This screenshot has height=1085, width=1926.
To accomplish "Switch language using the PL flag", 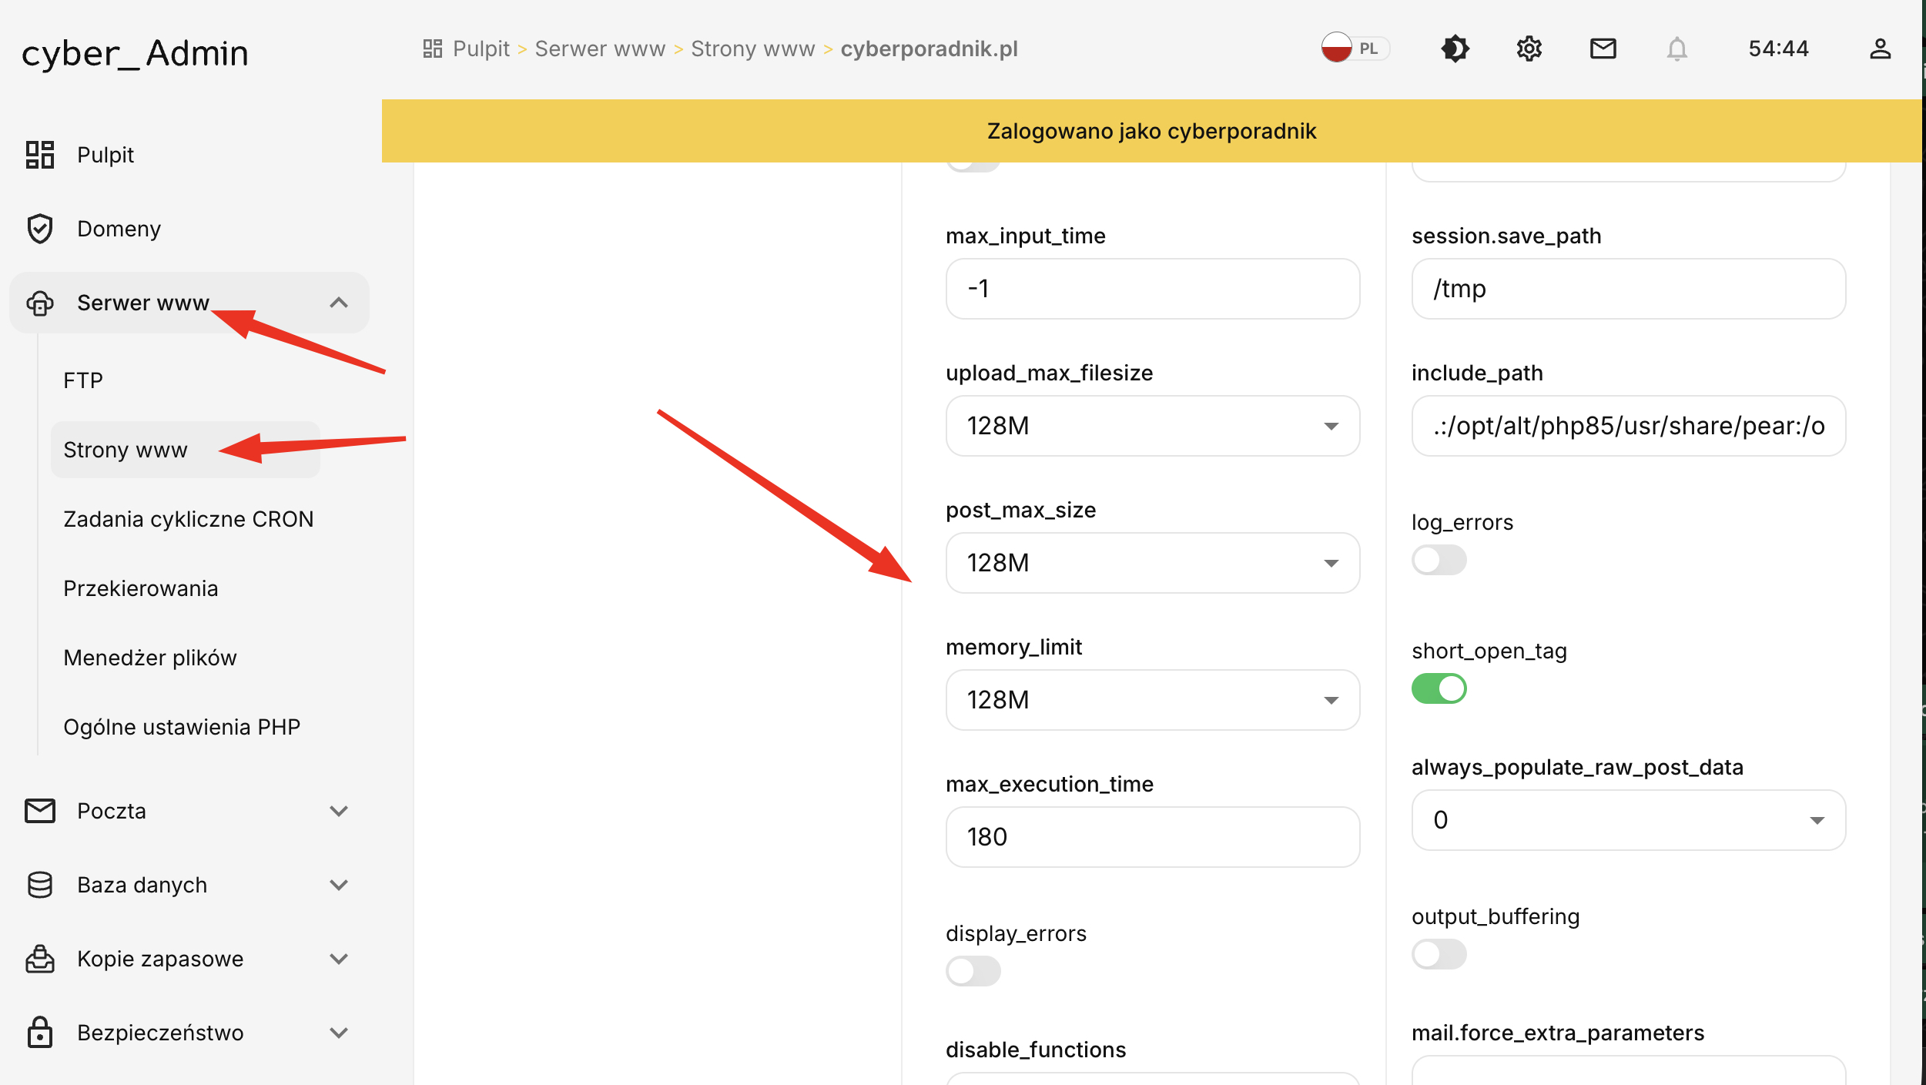I will (x=1355, y=49).
